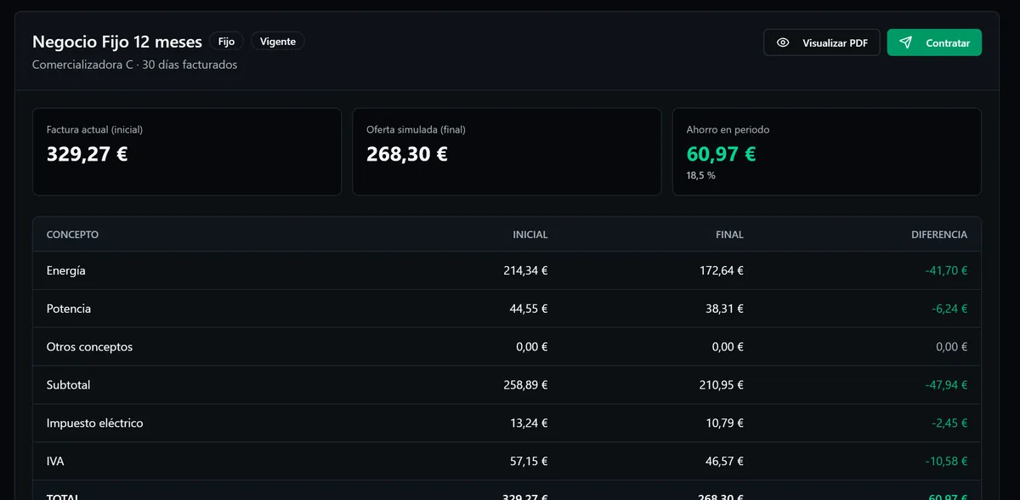Click the DIFERENCIA column header
1020x500 pixels.
pos(939,235)
